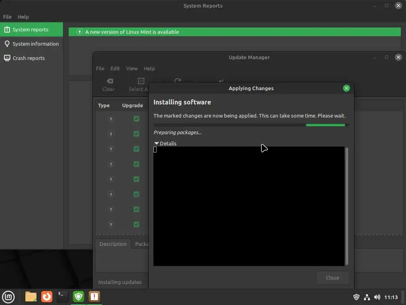Open Edit menu in Update Manager

tap(115, 68)
